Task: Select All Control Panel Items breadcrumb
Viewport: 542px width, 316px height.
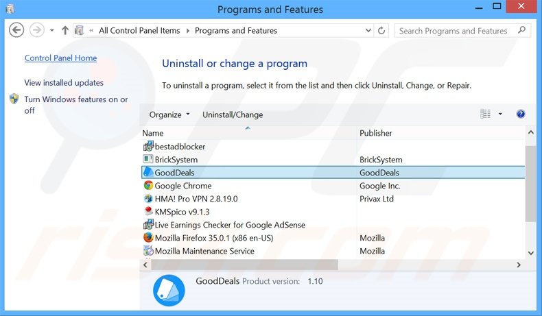Action: click(139, 30)
